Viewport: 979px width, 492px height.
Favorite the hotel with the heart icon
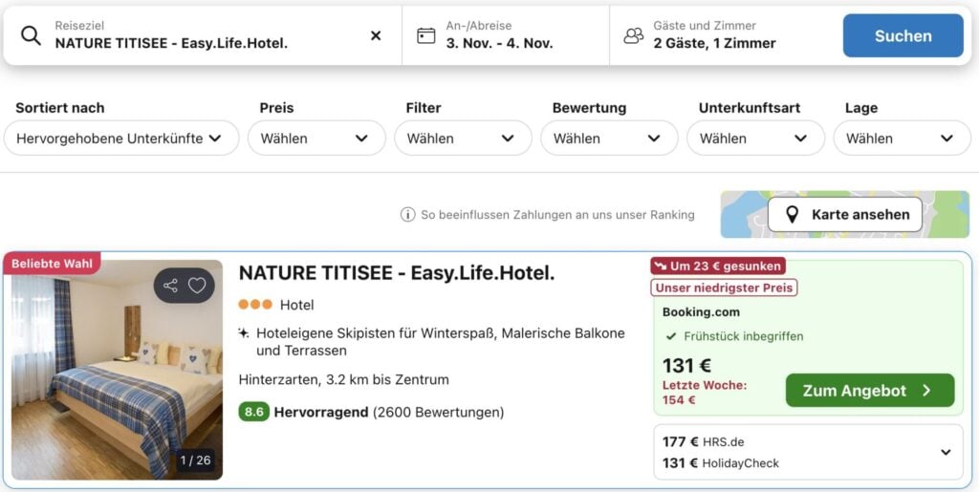[x=197, y=285]
